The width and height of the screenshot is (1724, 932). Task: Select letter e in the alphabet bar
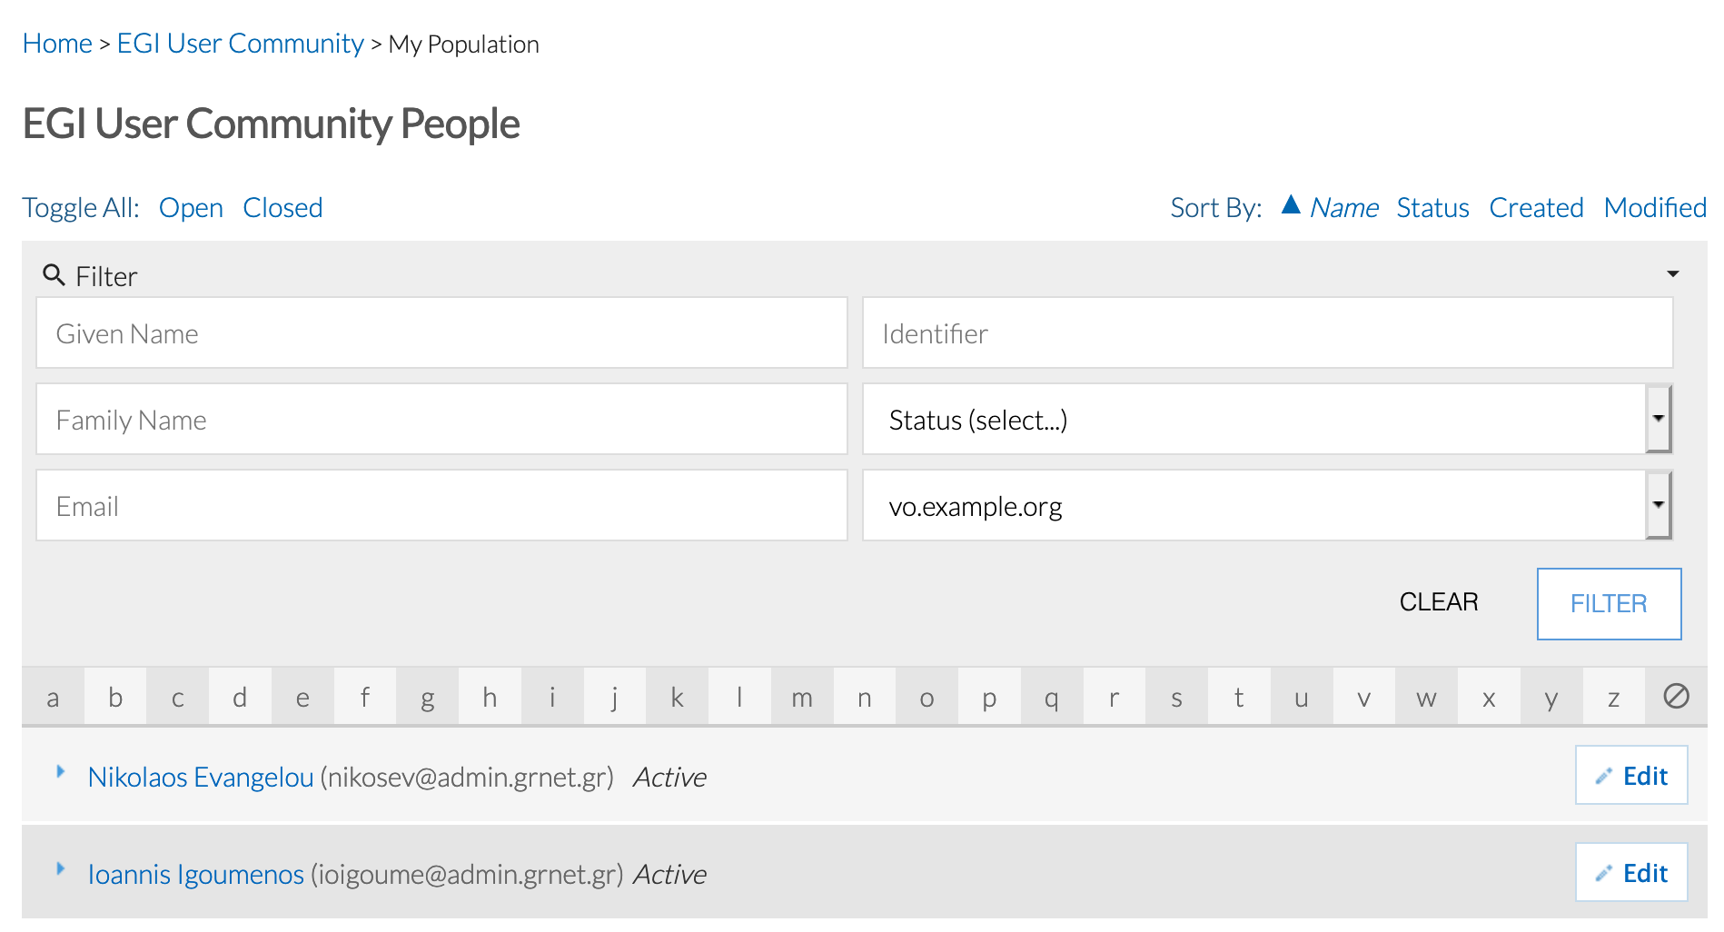click(302, 698)
